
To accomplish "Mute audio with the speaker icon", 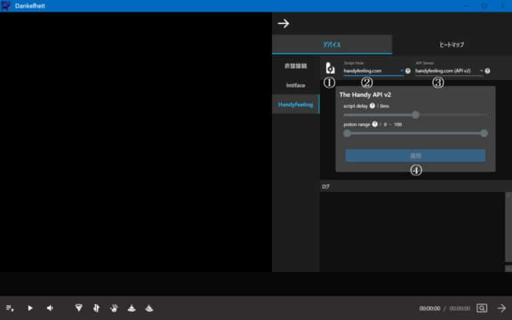I will (50, 308).
